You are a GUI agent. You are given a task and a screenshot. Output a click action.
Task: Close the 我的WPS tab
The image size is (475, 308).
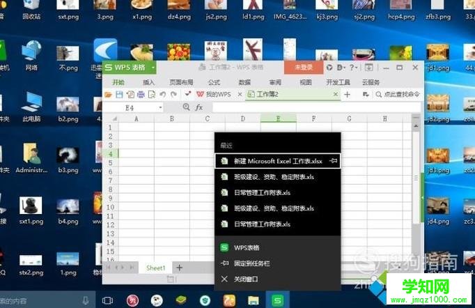[240, 95]
